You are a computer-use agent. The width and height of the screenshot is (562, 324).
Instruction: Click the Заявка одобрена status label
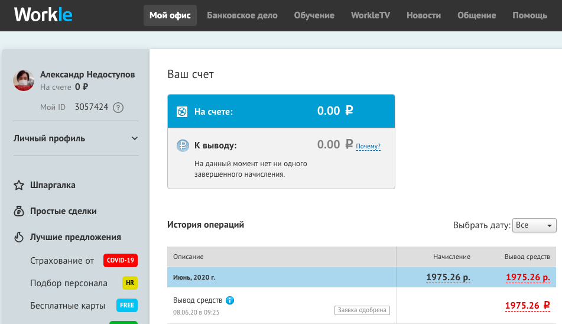point(362,310)
